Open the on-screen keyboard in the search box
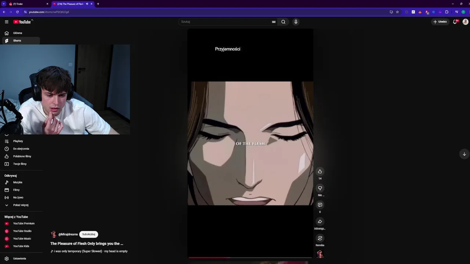This screenshot has width=470, height=264. [x=274, y=22]
